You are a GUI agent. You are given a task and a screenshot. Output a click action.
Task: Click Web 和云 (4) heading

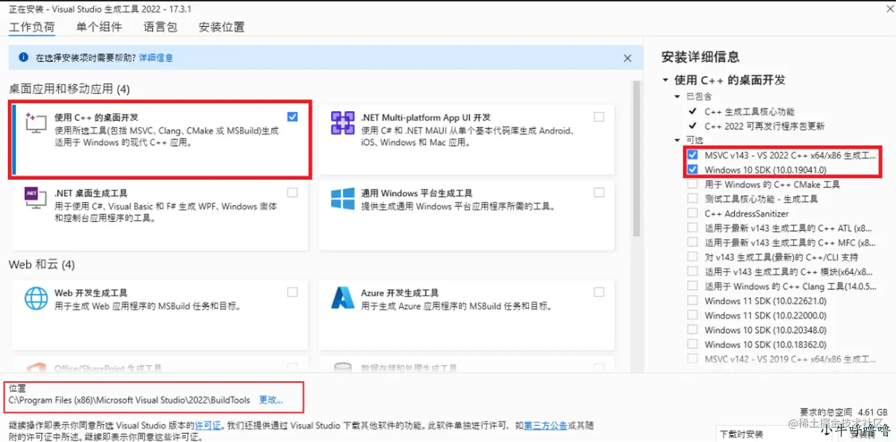[41, 264]
